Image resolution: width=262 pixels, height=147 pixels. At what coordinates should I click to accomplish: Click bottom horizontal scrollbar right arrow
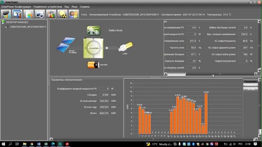[256, 139]
